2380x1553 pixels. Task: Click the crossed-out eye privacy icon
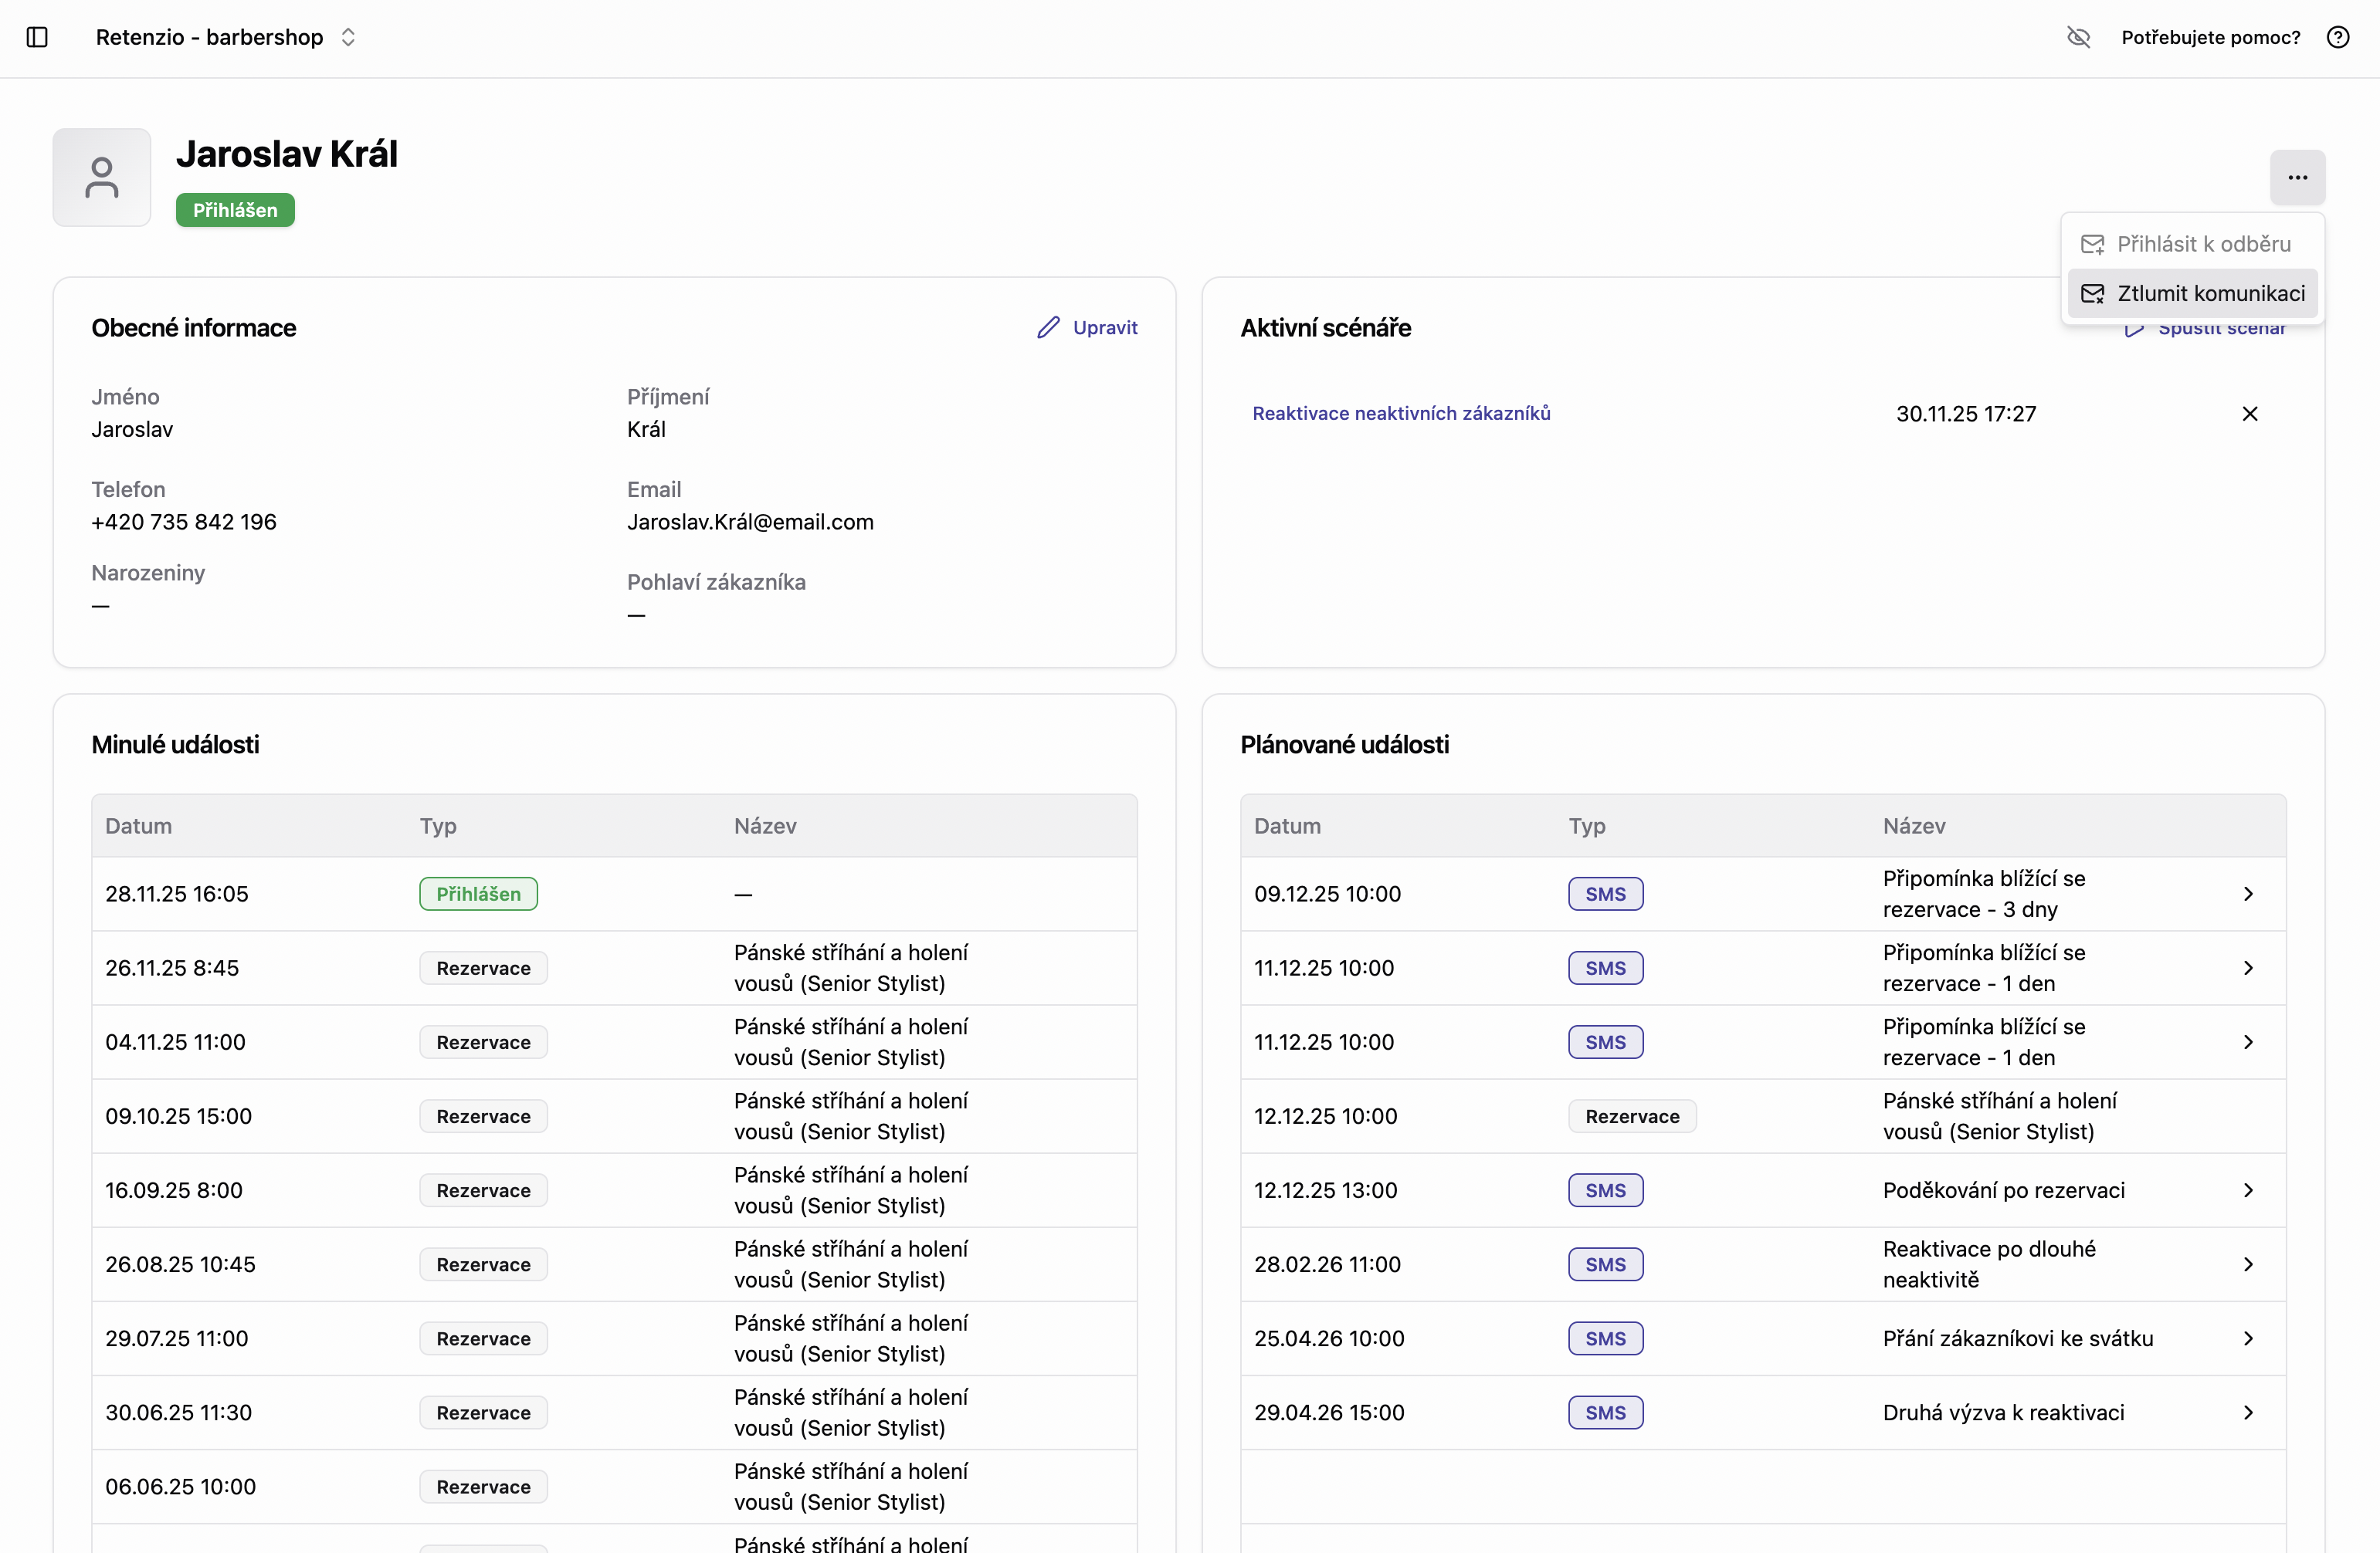(2078, 37)
